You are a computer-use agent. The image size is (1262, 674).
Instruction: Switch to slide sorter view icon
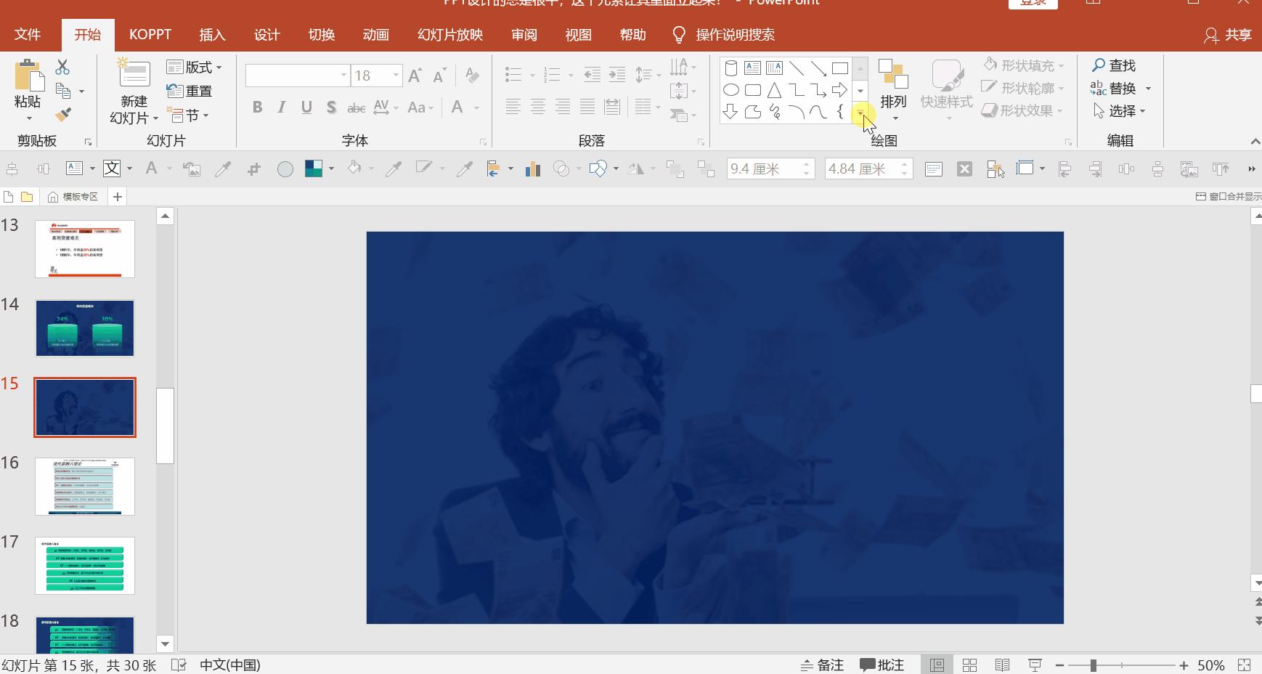pos(969,665)
